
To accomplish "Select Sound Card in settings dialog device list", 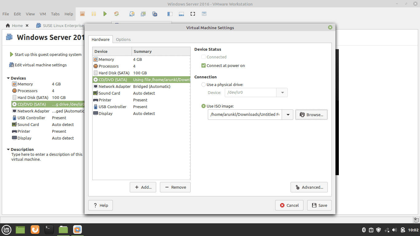I will pyautogui.click(x=141, y=93).
